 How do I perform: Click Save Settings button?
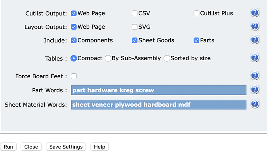point(66,147)
